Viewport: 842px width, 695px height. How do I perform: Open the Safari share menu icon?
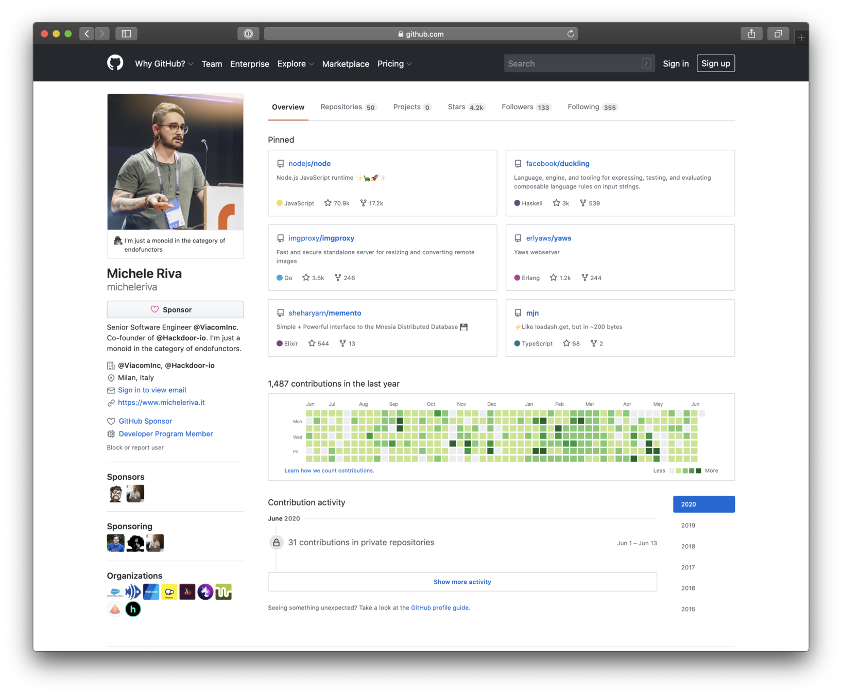(x=751, y=34)
